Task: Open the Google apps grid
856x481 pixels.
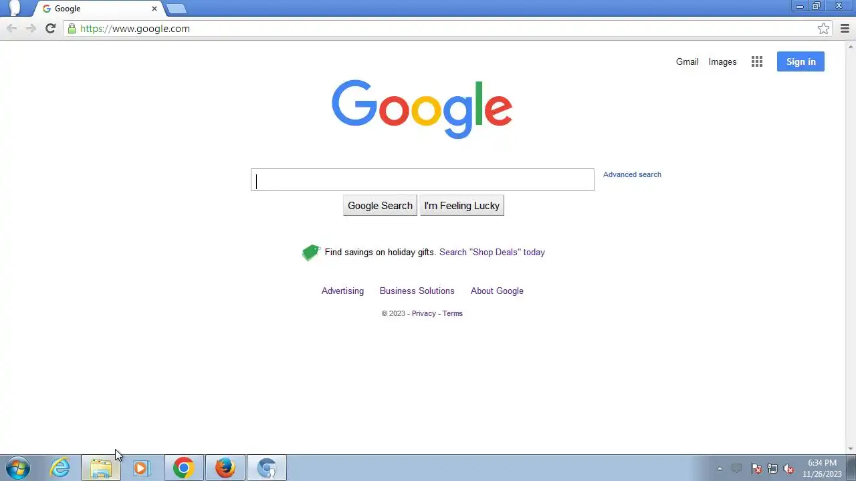Action: click(x=757, y=61)
